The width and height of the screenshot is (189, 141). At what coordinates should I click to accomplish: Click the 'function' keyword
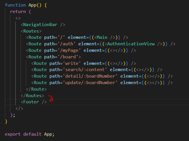click(x=15, y=5)
